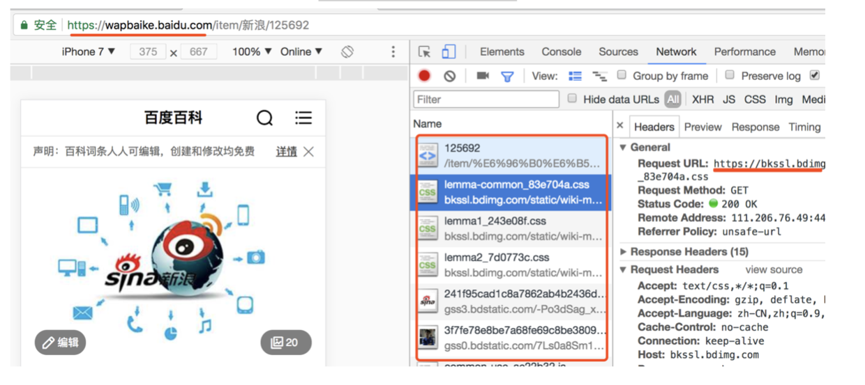Toggle Group by frame checkbox
Screen dimensions: 865x385
[621, 75]
